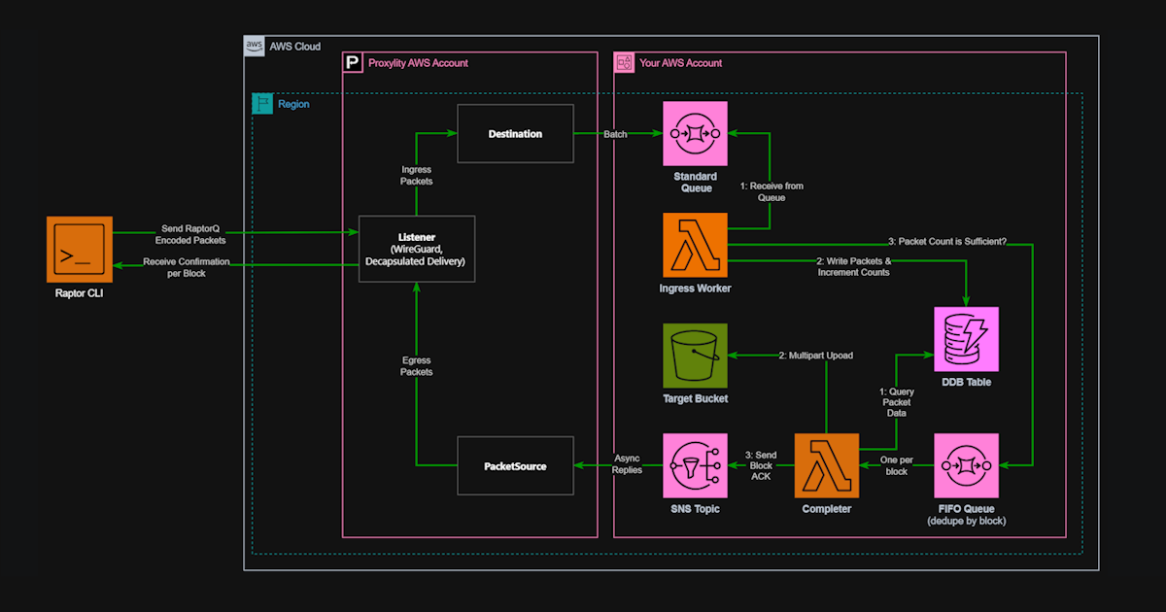
Task: Select the FIFO Queue SQS icon
Action: [966, 466]
